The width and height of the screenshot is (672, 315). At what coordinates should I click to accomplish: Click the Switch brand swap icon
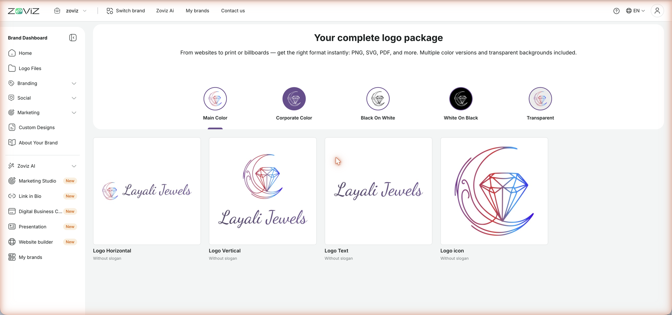point(110,11)
